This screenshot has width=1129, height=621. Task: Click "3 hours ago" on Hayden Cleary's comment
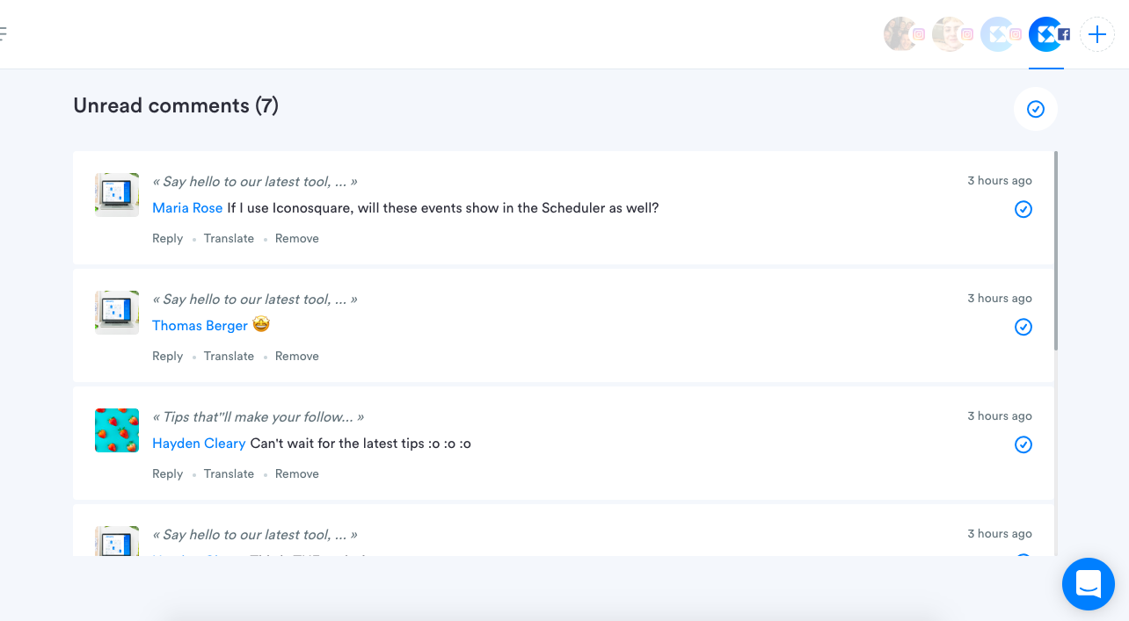coord(1000,415)
